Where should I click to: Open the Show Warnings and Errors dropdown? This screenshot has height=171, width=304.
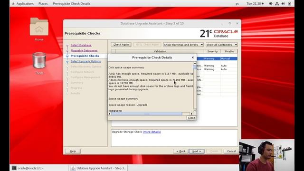click(x=183, y=45)
